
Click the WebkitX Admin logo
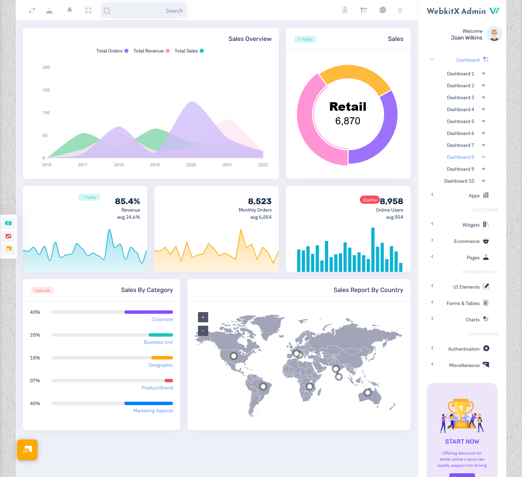pos(463,11)
